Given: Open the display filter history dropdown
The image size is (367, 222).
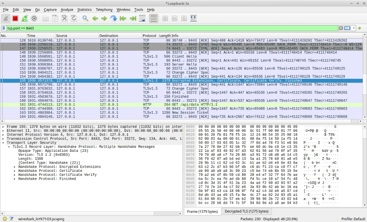Looking at the screenshot, I should tap(354, 28).
